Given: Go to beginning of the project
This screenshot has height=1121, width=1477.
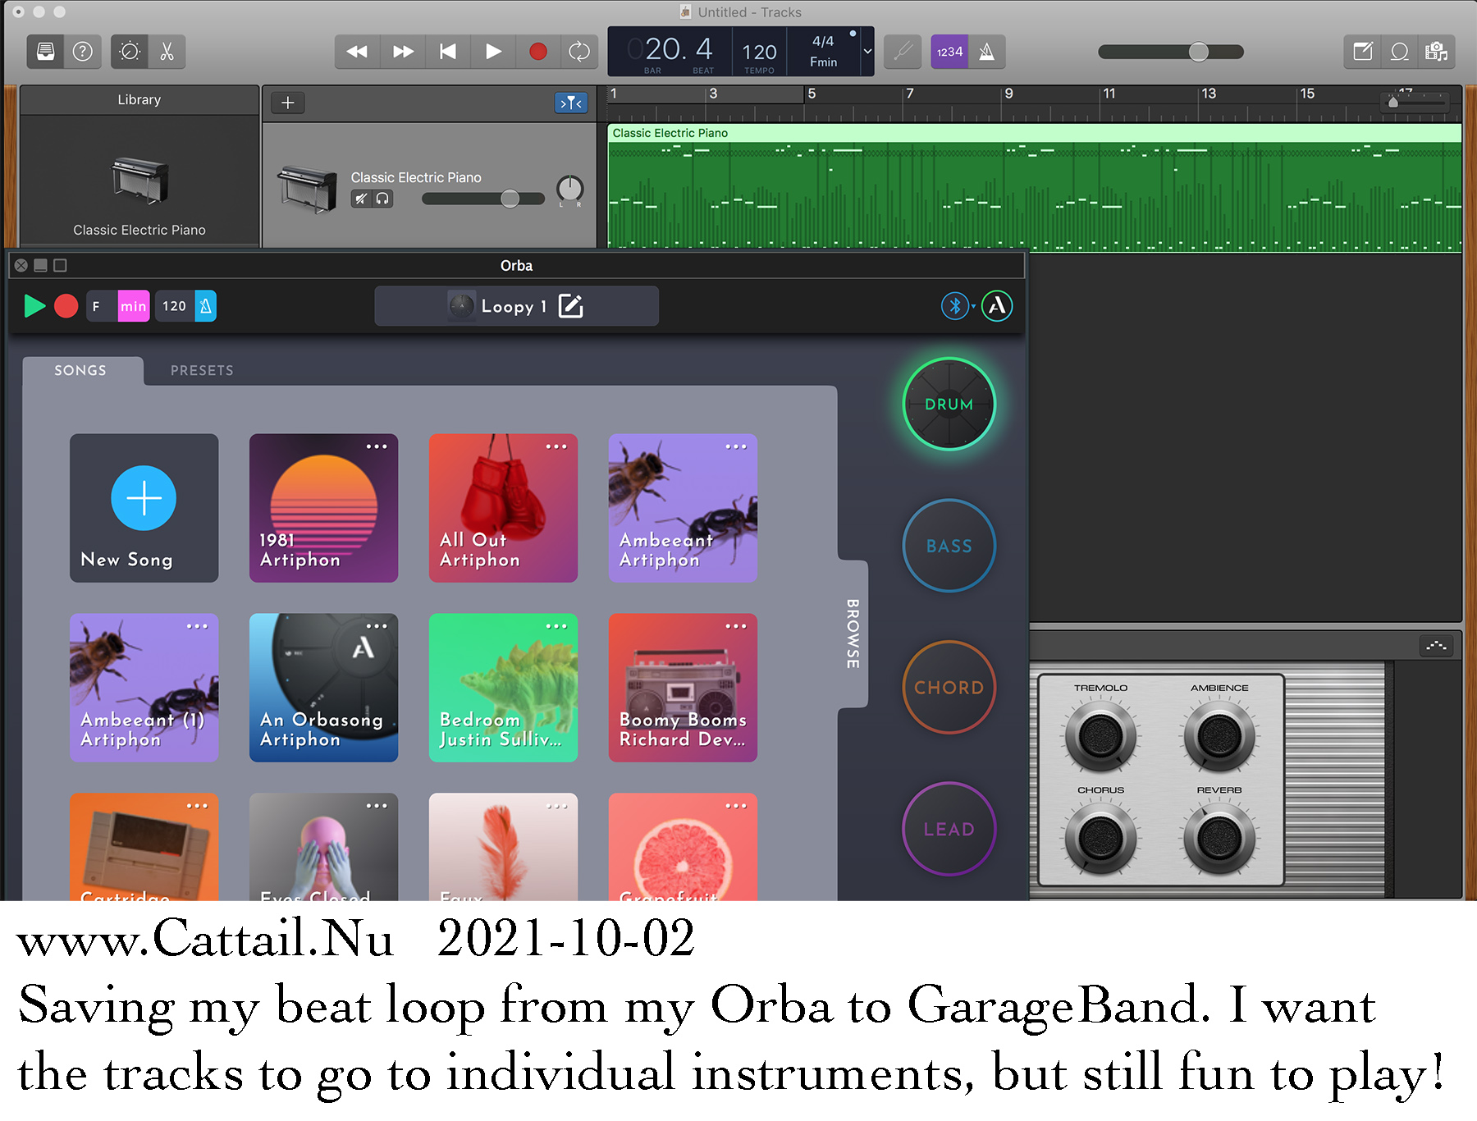Looking at the screenshot, I should (x=448, y=52).
